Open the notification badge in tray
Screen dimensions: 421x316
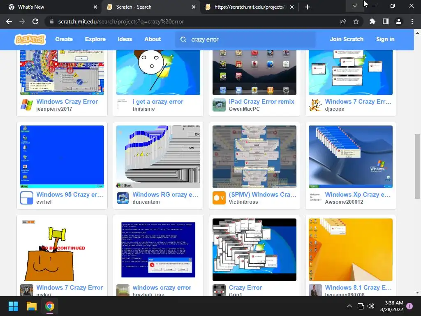pos(409,306)
